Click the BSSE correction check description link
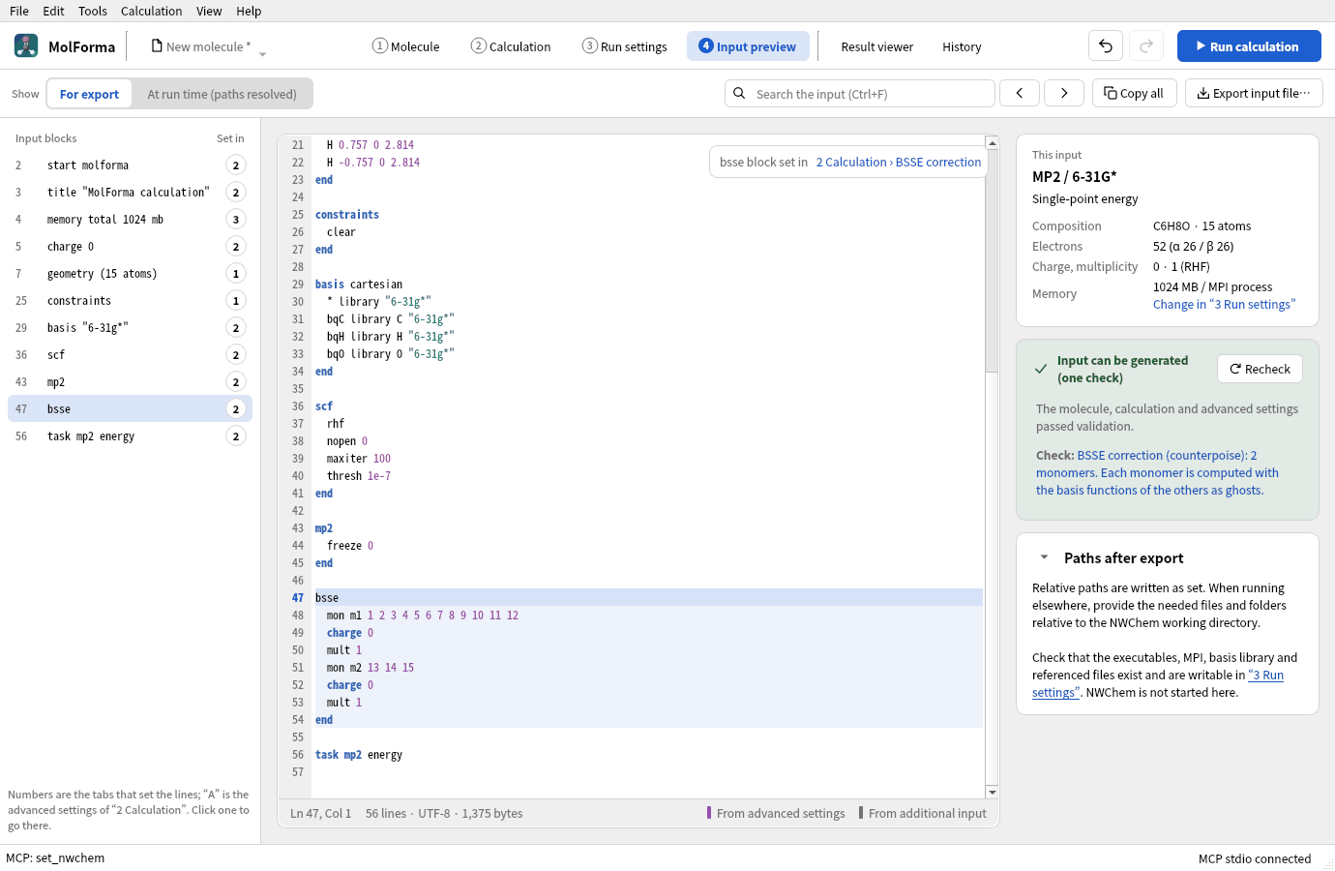The width and height of the screenshot is (1335, 871). [1158, 472]
